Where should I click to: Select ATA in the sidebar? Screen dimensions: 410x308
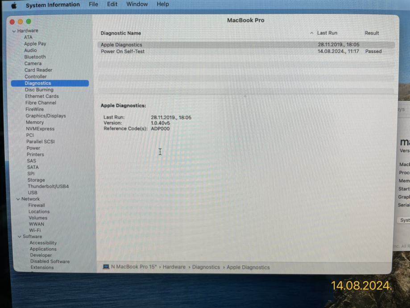click(28, 37)
